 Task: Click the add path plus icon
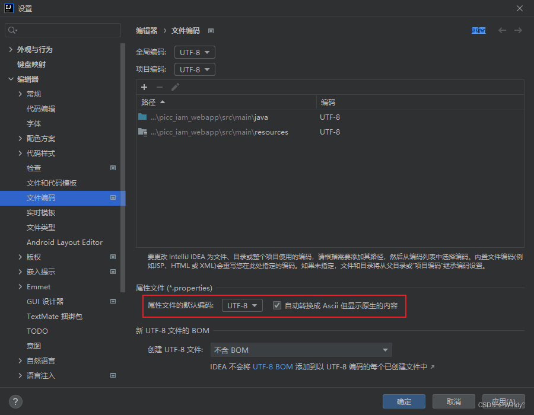[144, 87]
